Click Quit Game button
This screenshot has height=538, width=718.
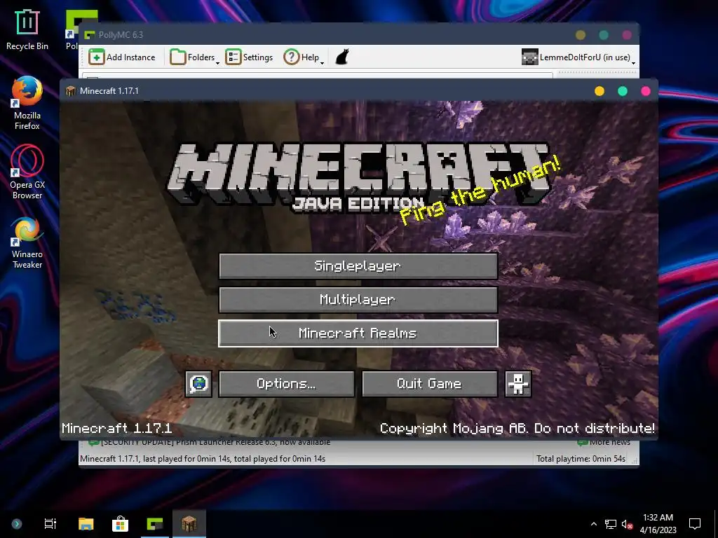tap(430, 384)
